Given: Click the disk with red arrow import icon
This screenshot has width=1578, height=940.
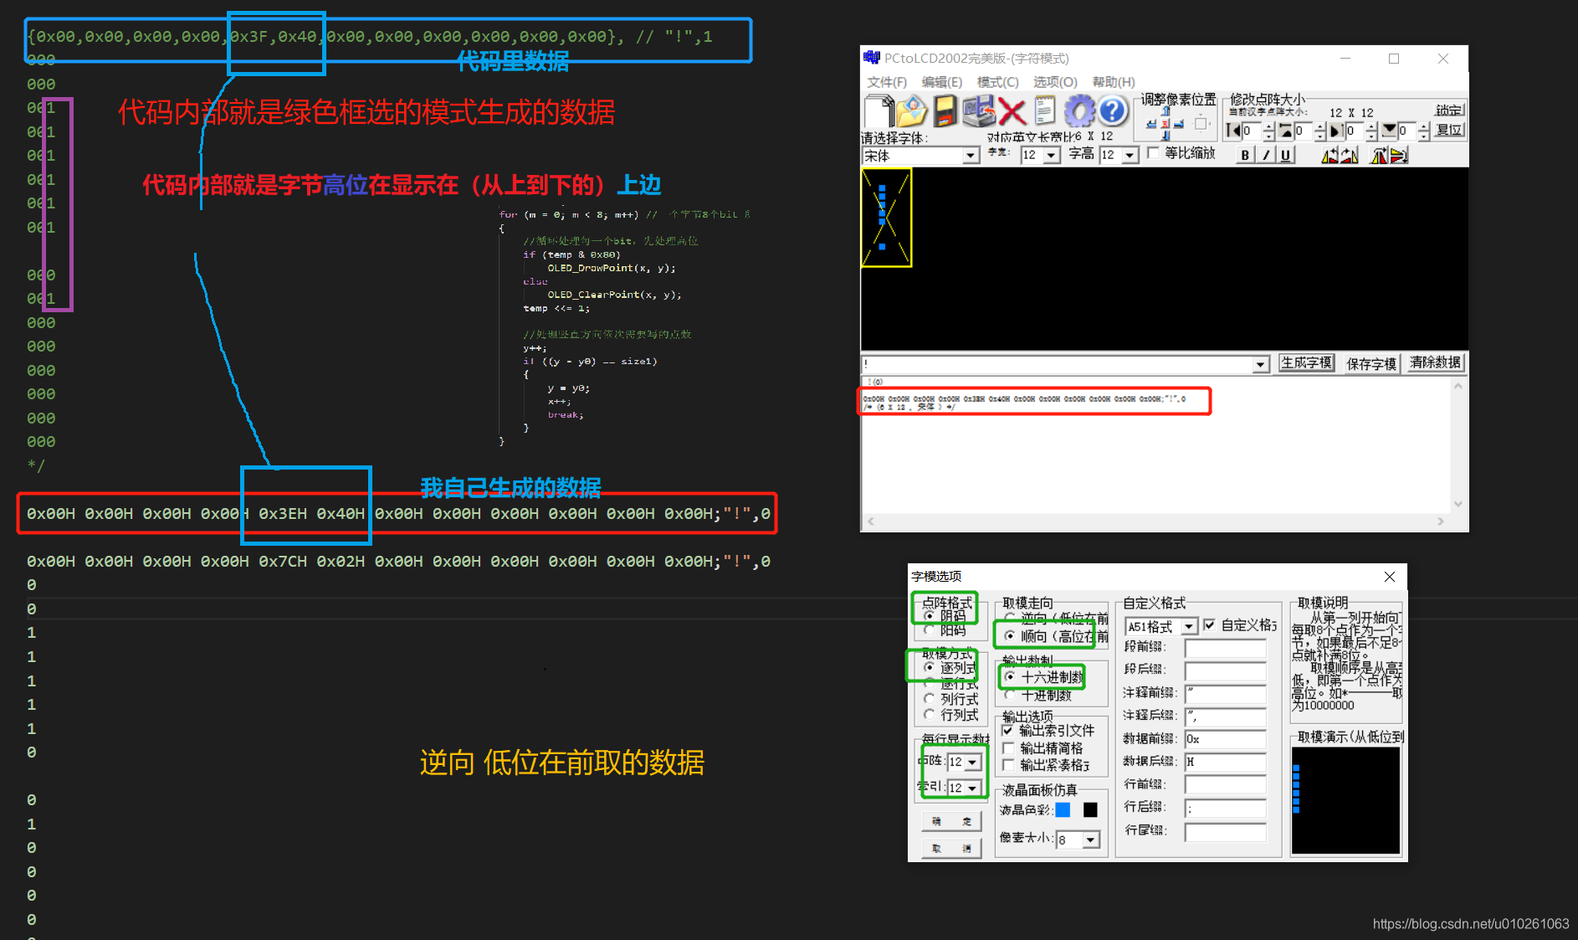Looking at the screenshot, I should click(977, 110).
